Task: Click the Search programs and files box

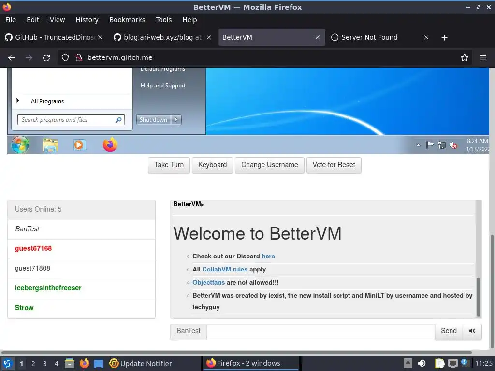Action: 71,120
